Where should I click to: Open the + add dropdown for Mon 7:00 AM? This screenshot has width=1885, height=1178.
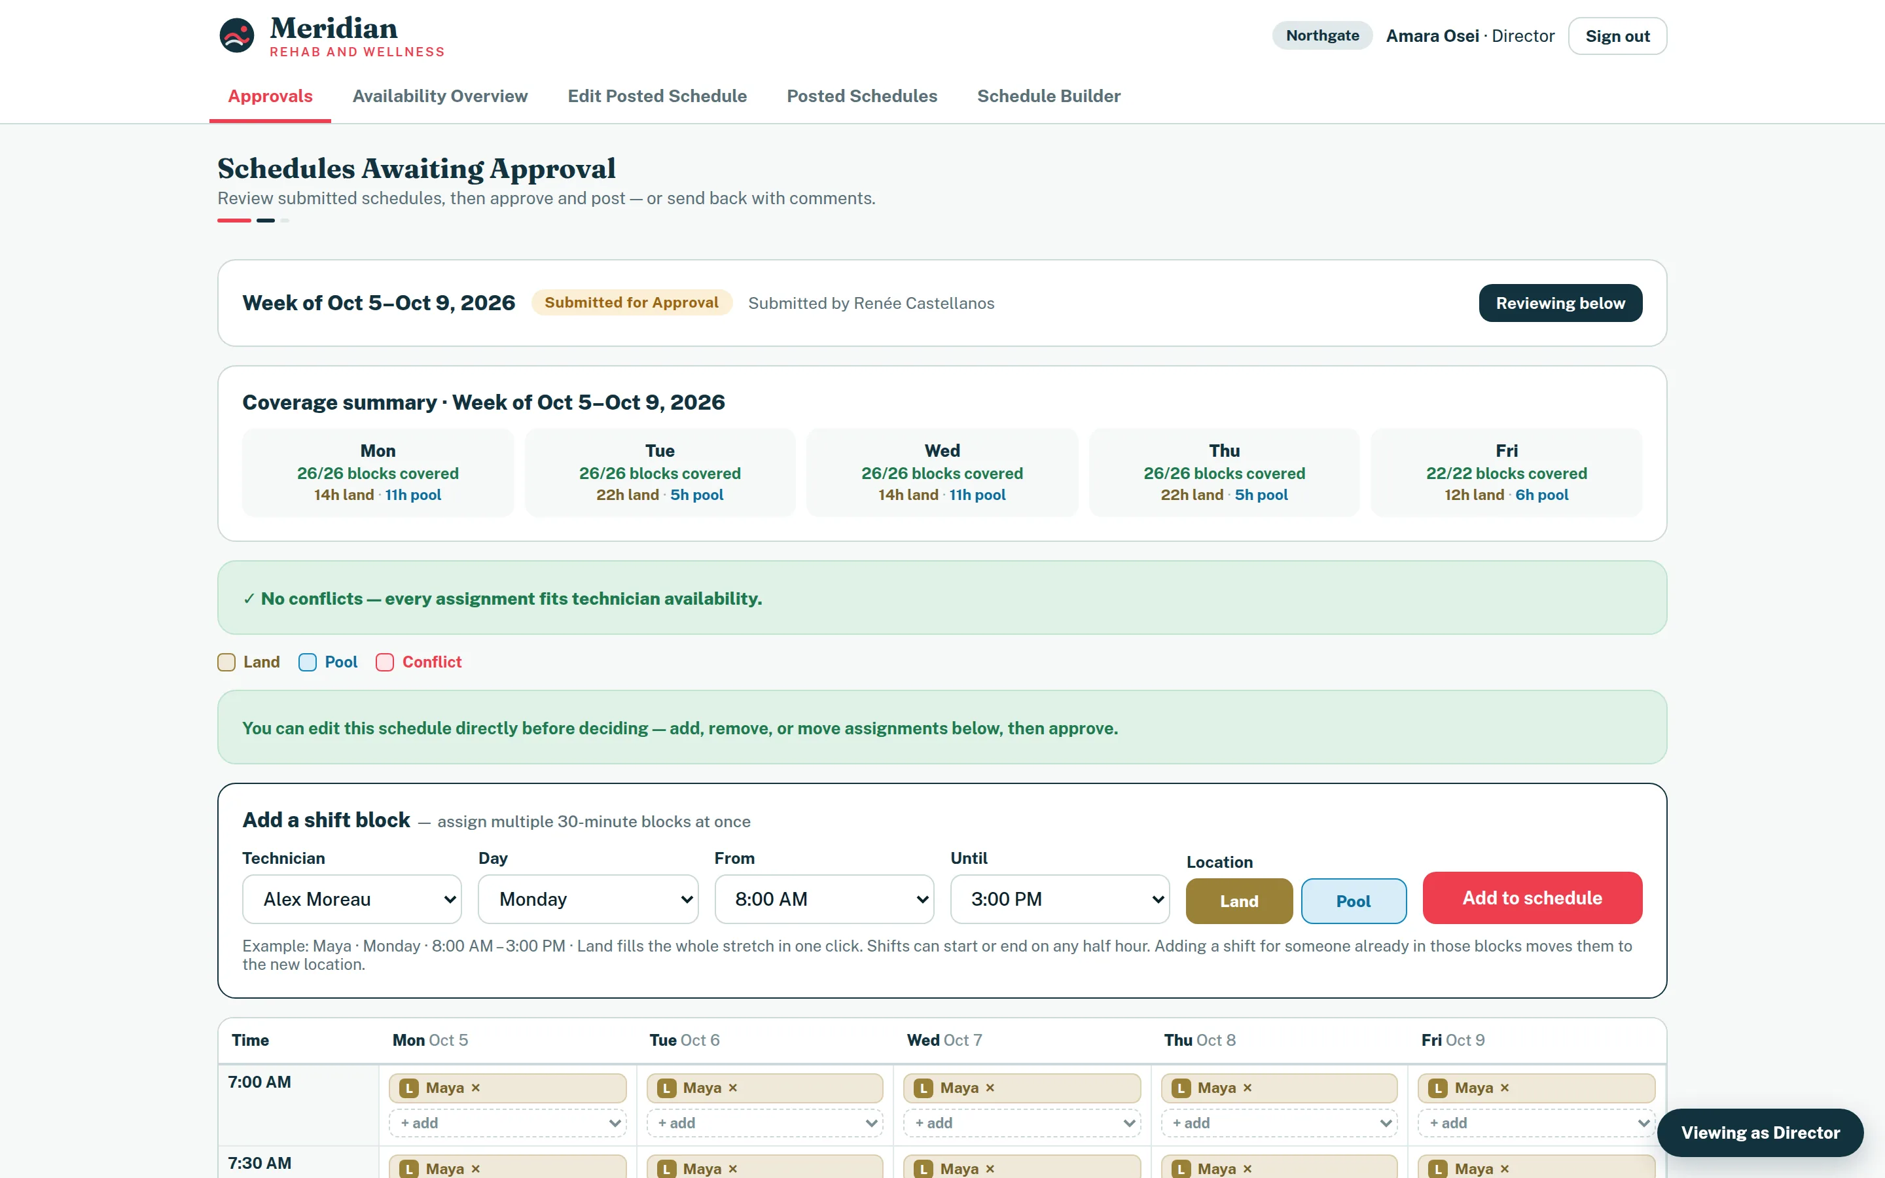pos(508,1122)
